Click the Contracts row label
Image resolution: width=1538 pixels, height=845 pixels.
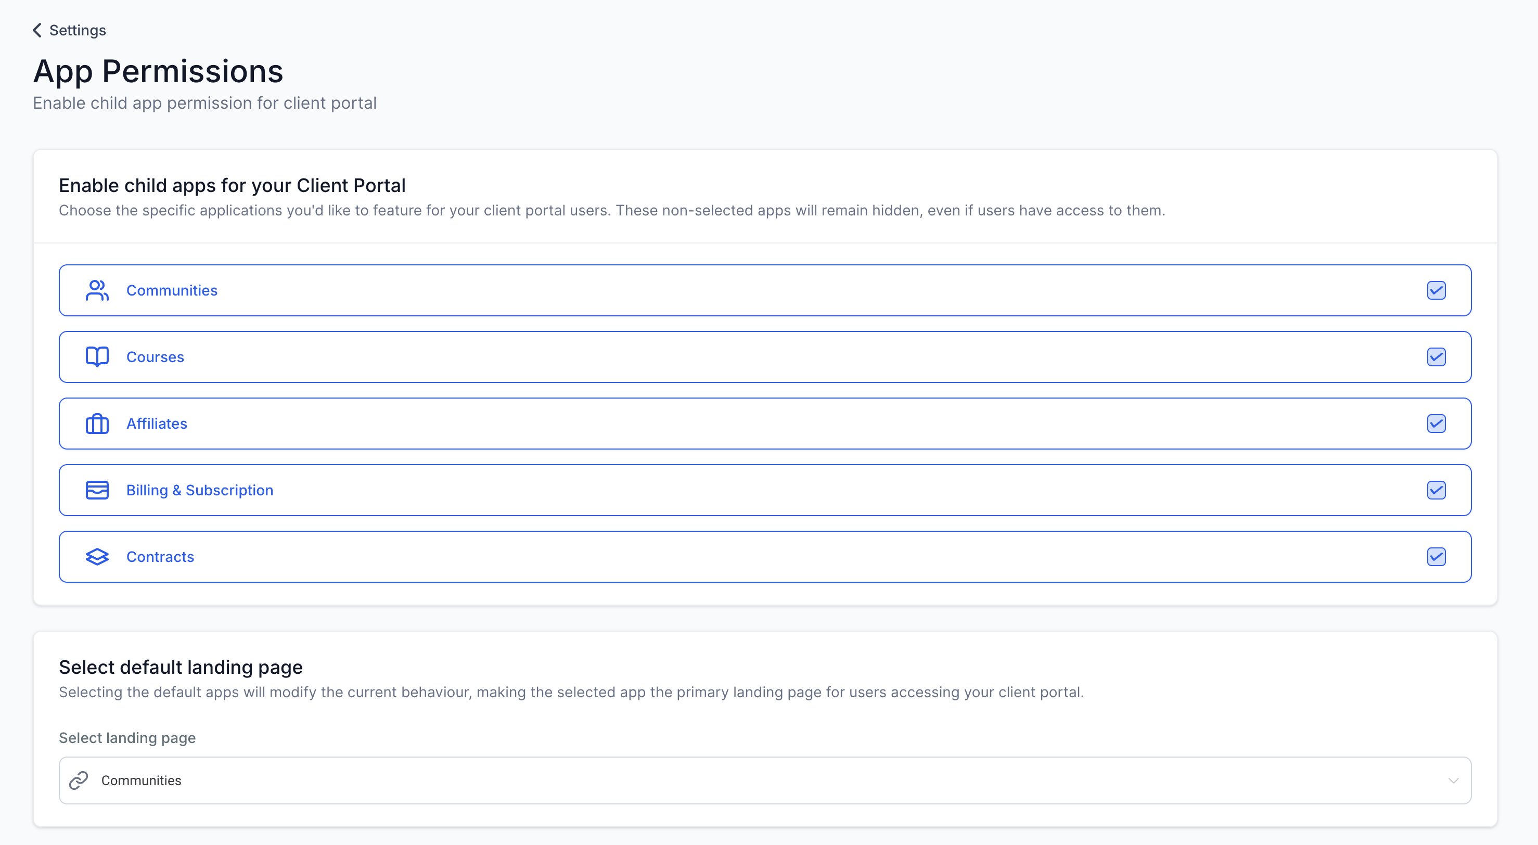pos(160,557)
